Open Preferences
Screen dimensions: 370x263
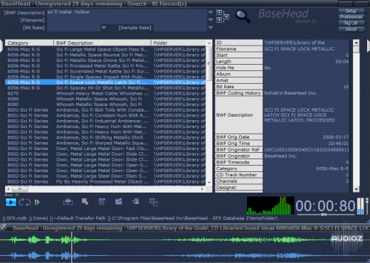(x=351, y=17)
